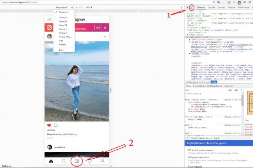Click the browser address bar URL
The width and height of the screenshot is (253, 168).
[20, 2]
